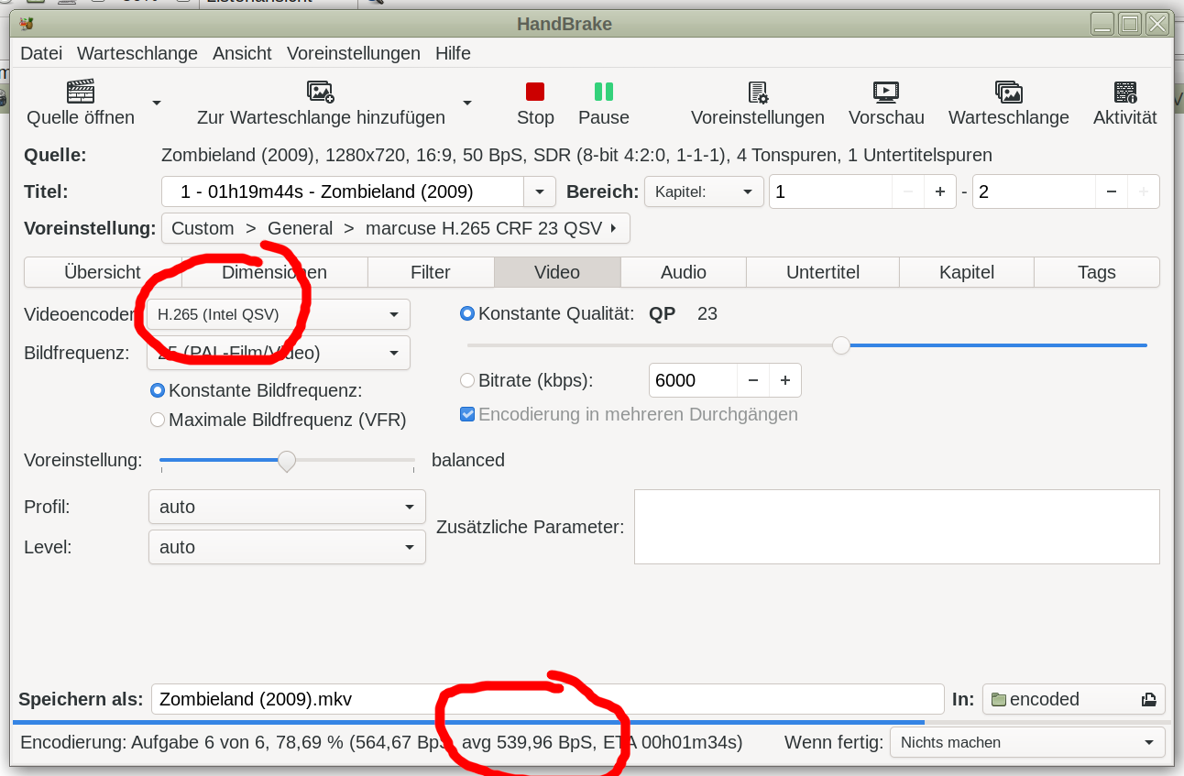The image size is (1184, 776).
Task: Click the custom preset selector button
Action: (x=395, y=228)
